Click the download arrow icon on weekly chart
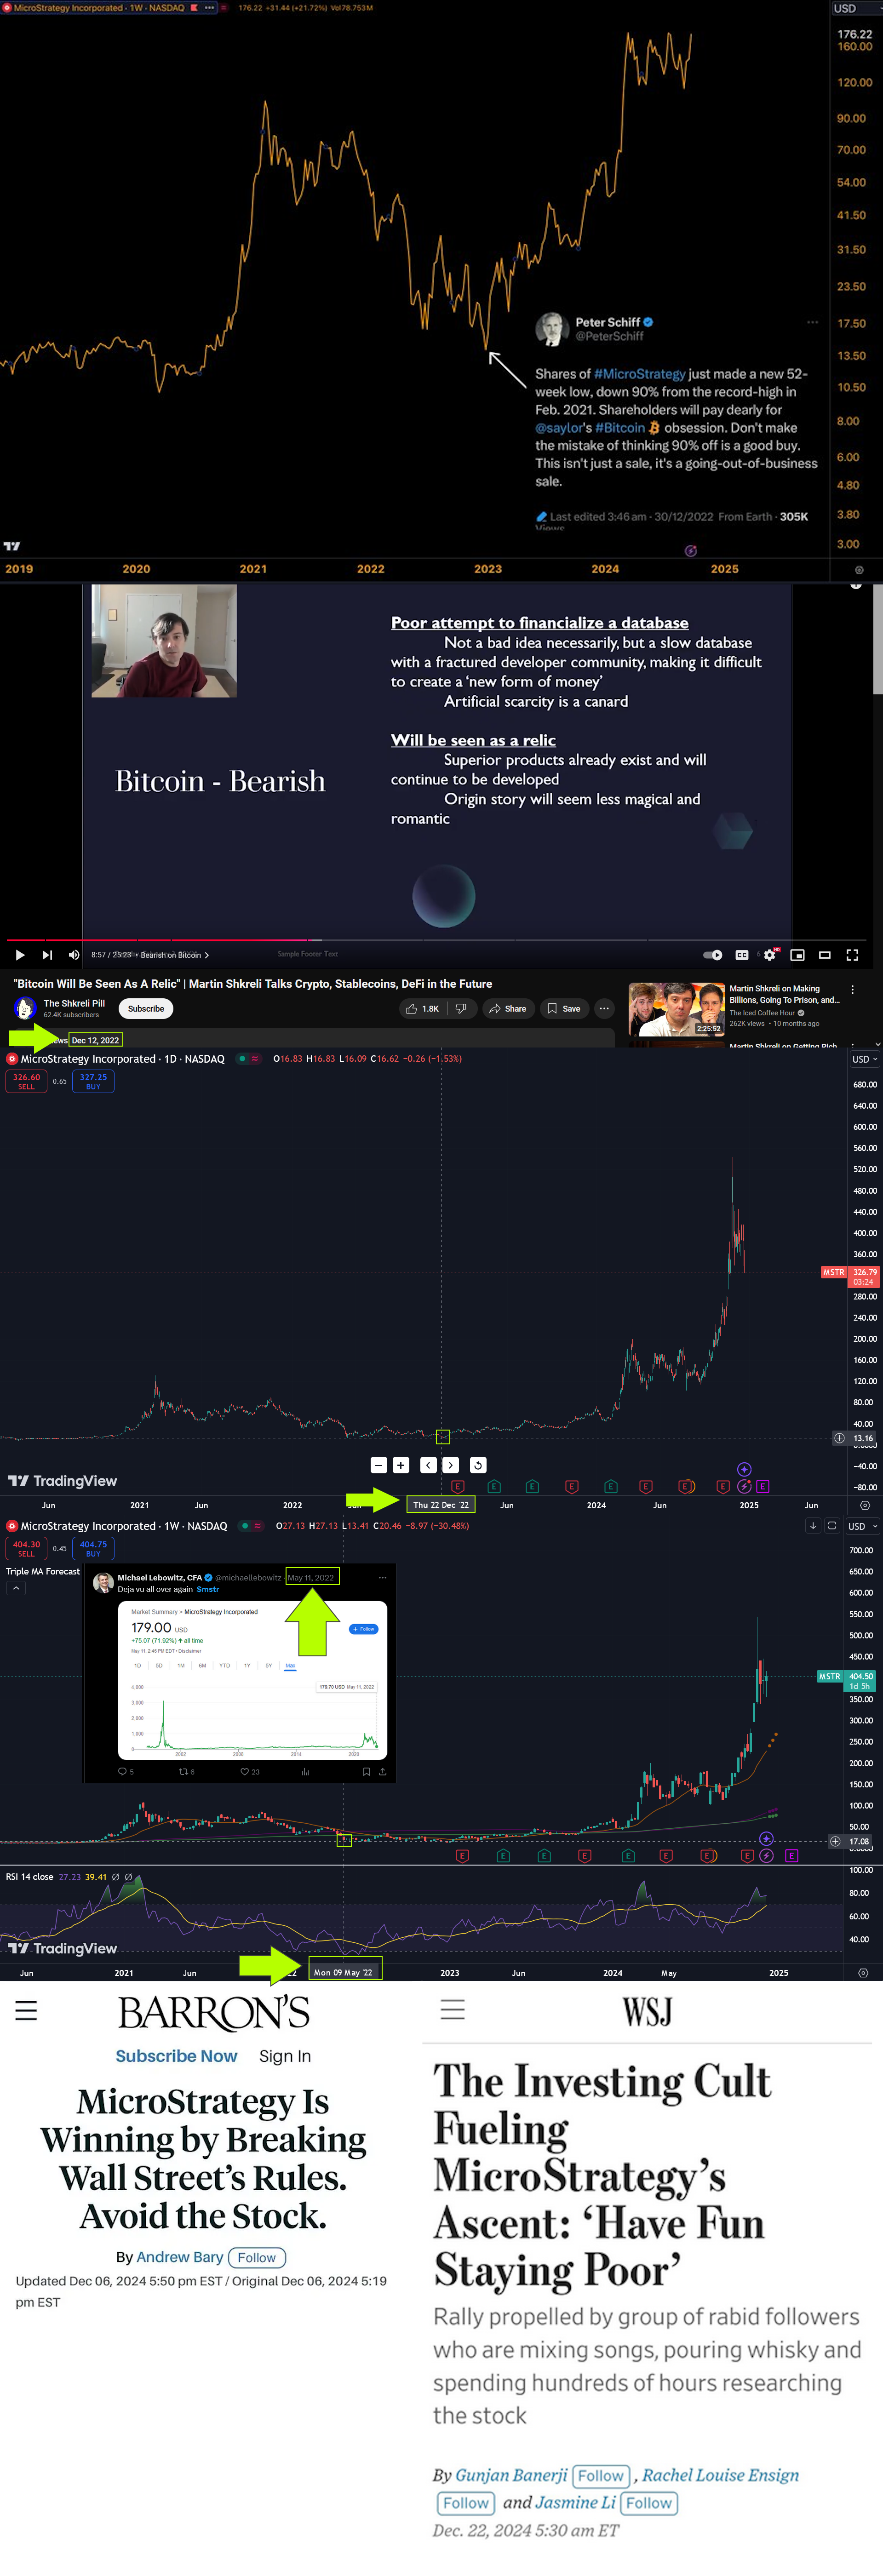 813,1526
